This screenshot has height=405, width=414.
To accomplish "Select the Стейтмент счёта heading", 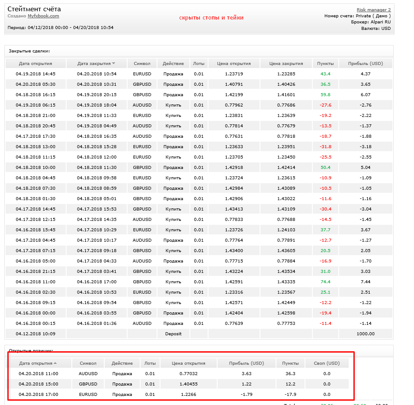I will point(34,9).
